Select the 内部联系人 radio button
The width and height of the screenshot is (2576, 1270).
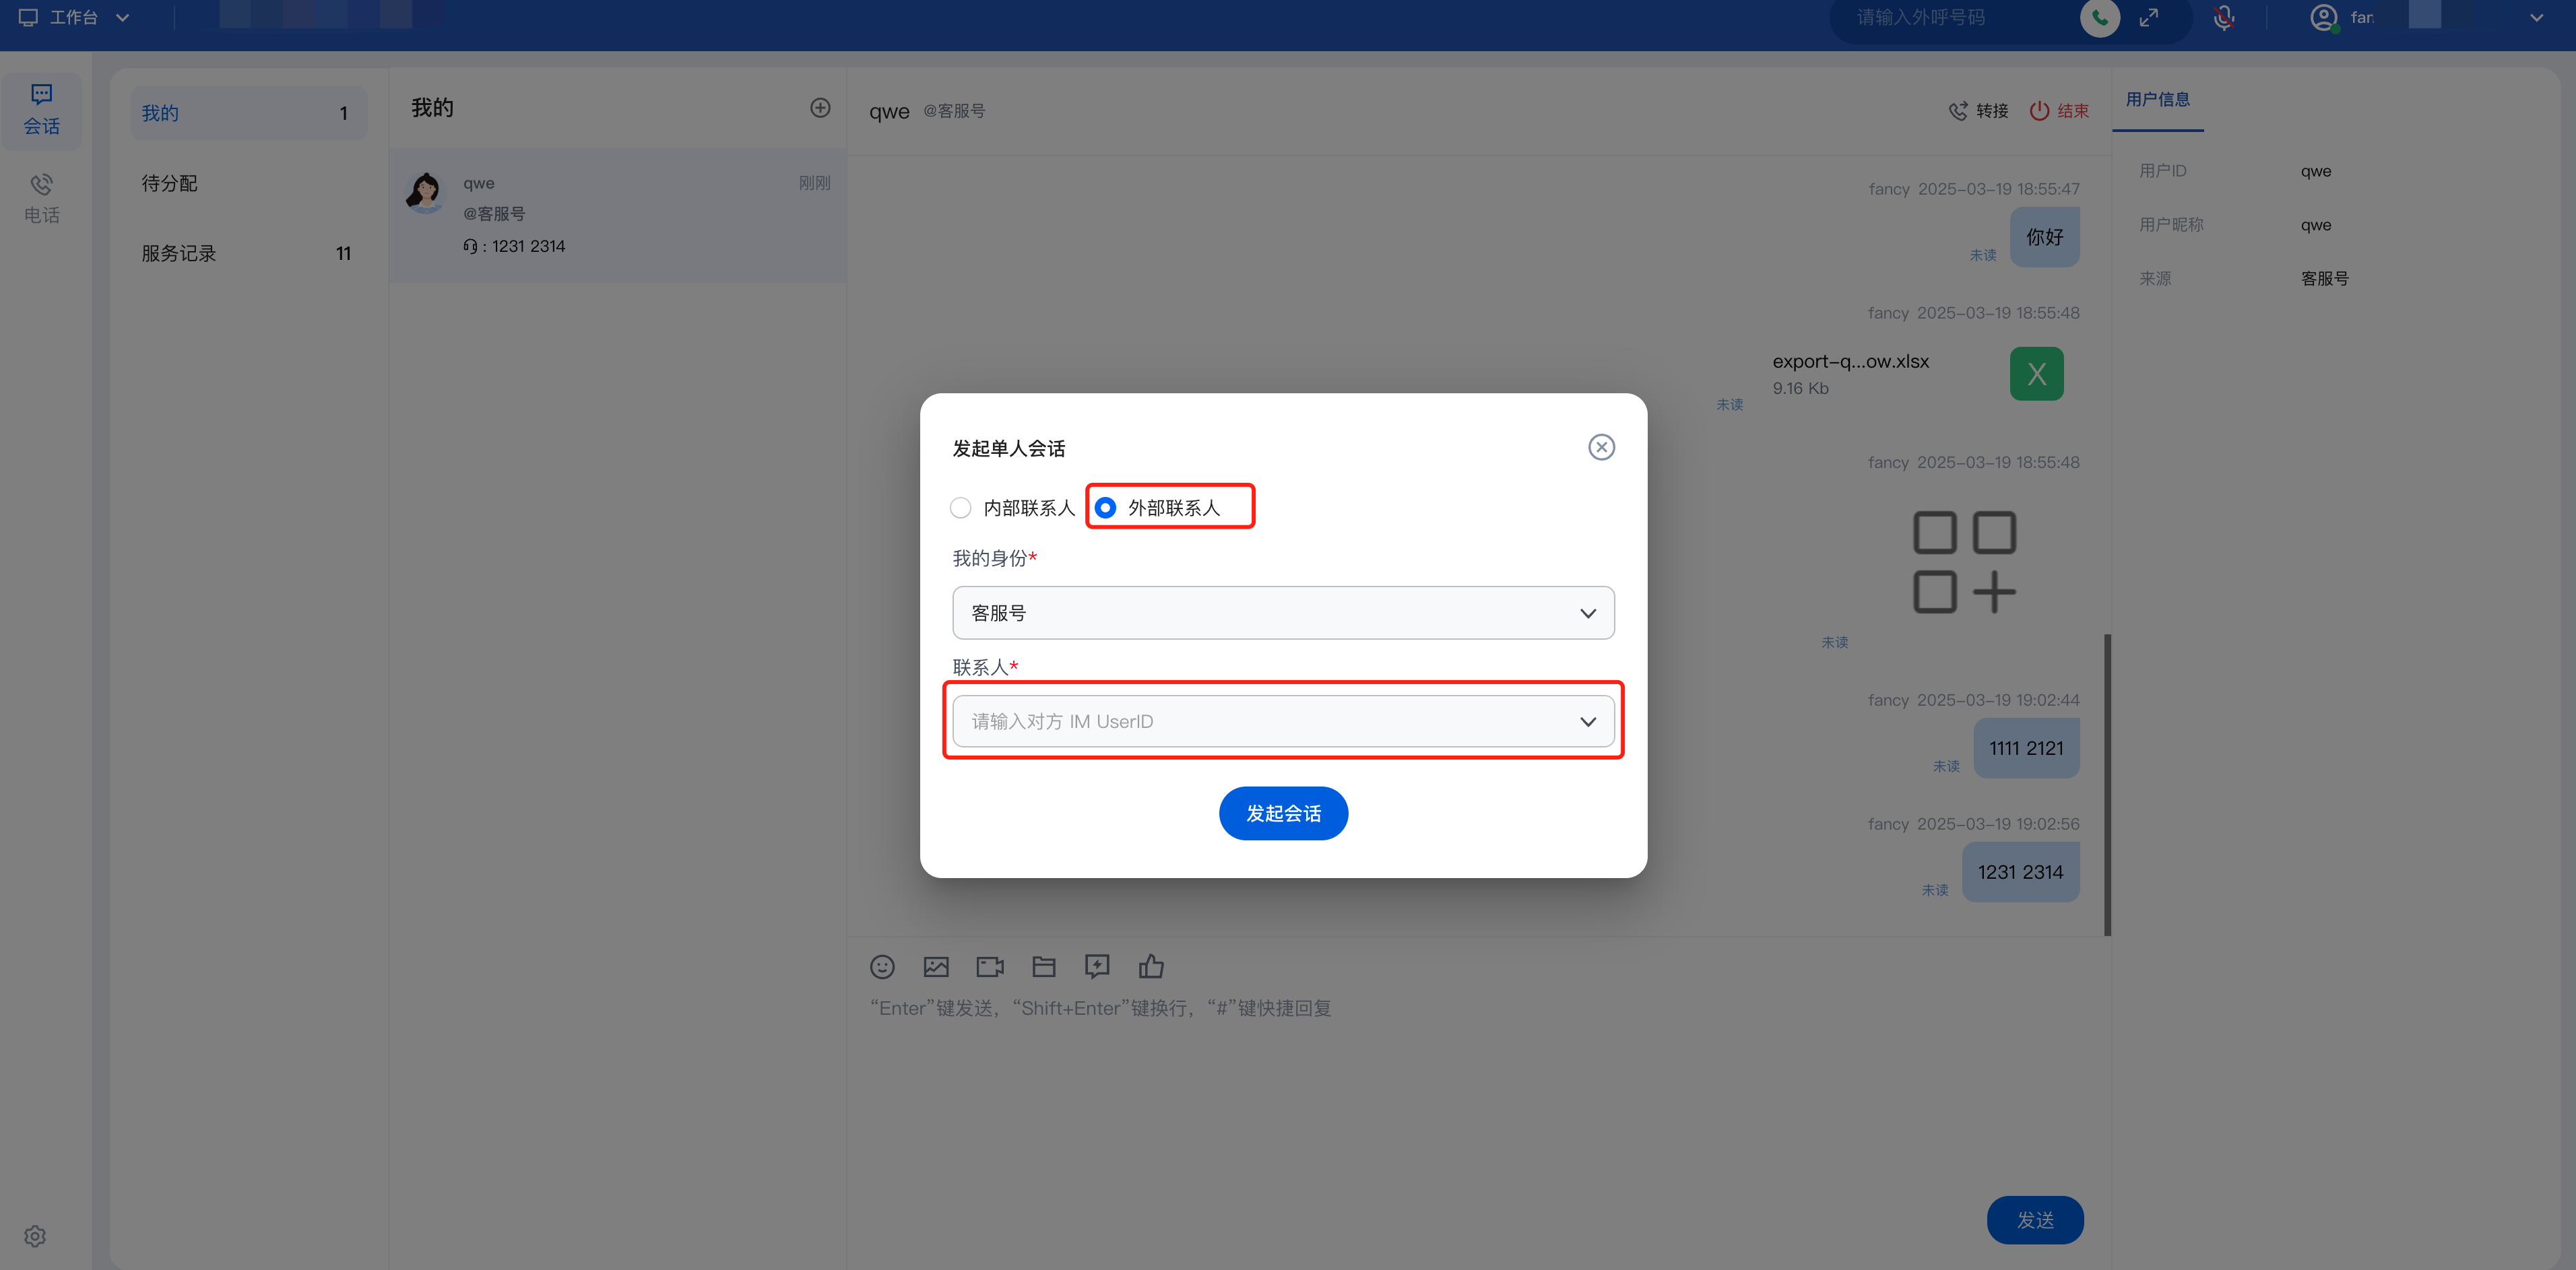[960, 508]
